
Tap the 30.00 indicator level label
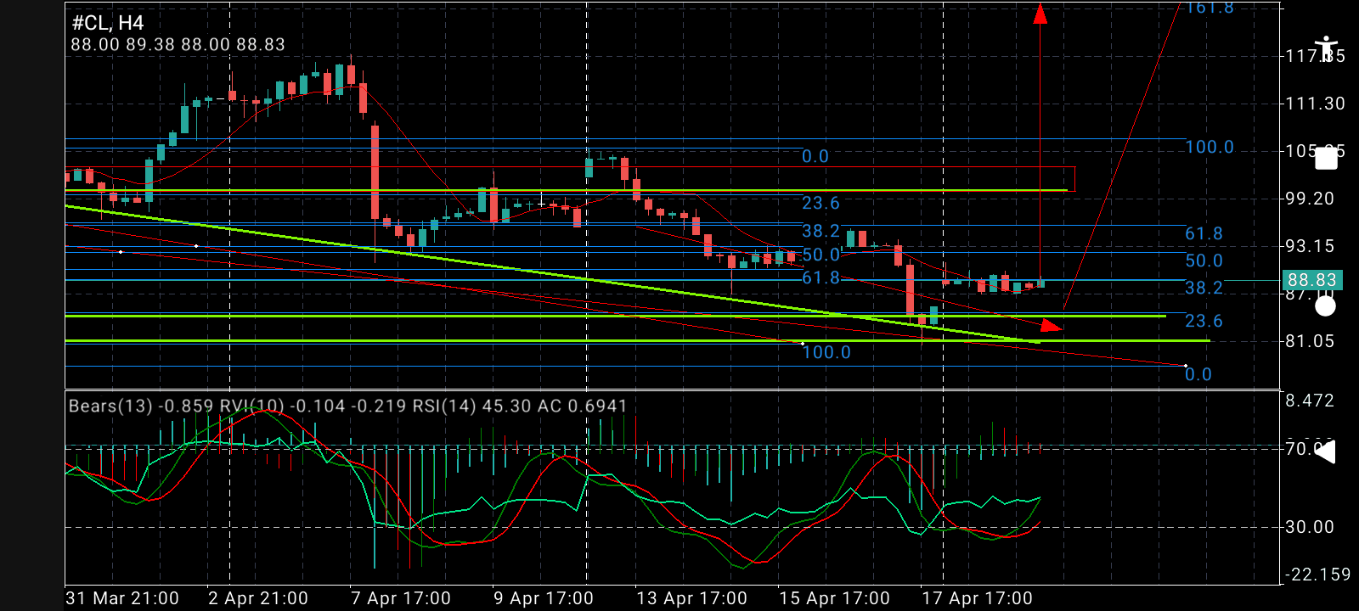[1310, 527]
